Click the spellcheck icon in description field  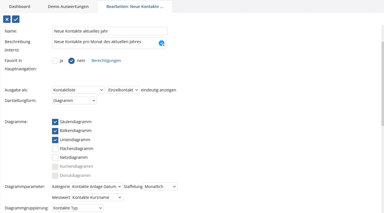[x=162, y=43]
